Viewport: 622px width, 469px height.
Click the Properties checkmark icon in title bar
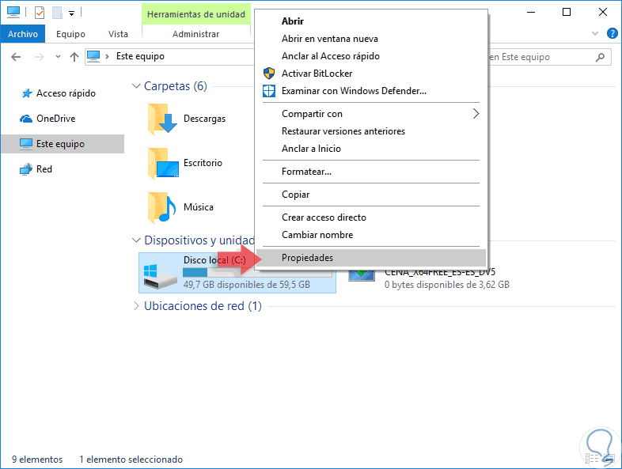click(x=40, y=13)
